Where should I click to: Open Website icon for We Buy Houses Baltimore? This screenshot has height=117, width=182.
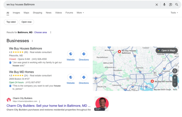[x=71, y=54]
